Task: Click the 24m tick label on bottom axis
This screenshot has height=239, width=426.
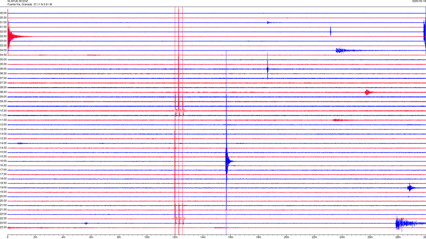Action: [x=342, y=237]
